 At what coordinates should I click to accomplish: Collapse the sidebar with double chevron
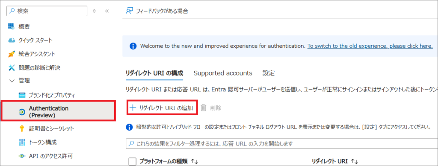pyautogui.click(x=107, y=11)
